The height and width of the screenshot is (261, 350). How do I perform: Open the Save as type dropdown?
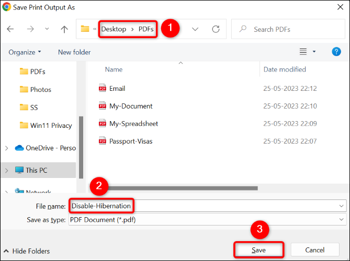tap(207, 220)
